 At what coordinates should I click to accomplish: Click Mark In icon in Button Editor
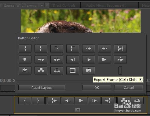tap(25, 49)
